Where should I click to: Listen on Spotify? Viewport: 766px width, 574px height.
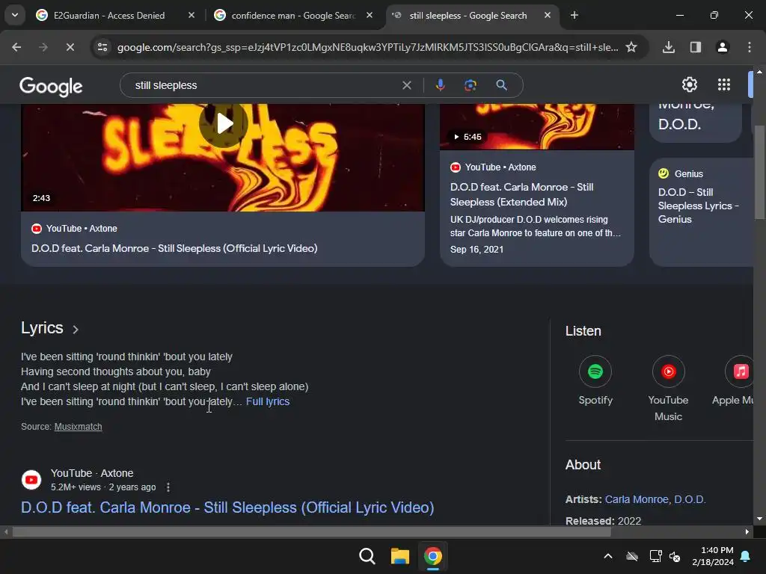[595, 381]
